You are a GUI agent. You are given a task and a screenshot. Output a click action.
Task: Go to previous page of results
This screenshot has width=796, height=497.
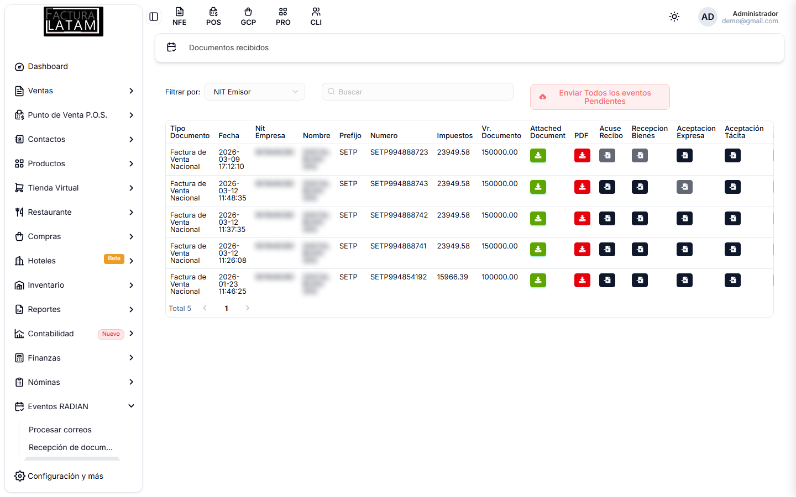click(205, 308)
